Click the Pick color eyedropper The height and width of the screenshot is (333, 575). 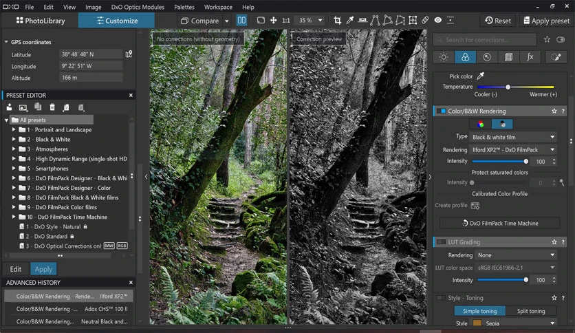point(480,76)
